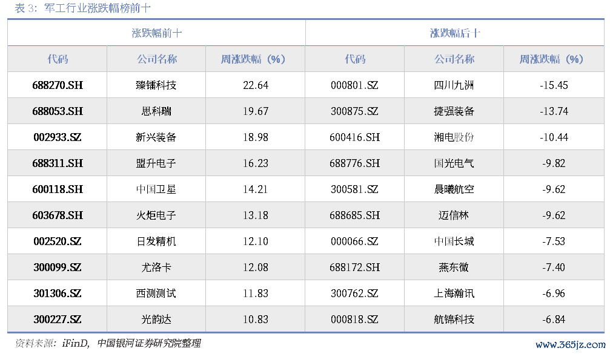Select company name 日发精机

(156, 241)
